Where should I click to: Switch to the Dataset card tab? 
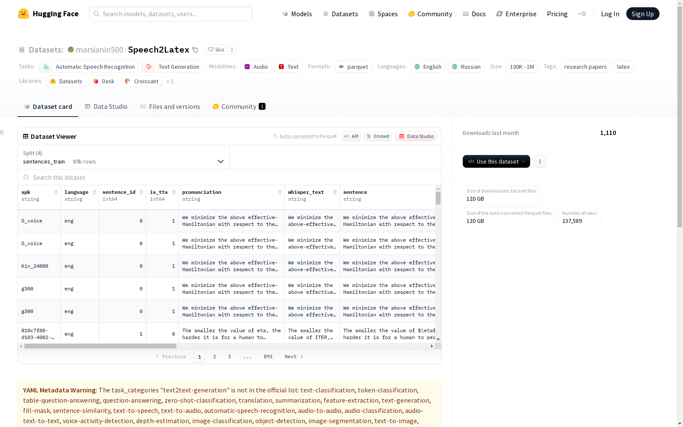coord(48,107)
